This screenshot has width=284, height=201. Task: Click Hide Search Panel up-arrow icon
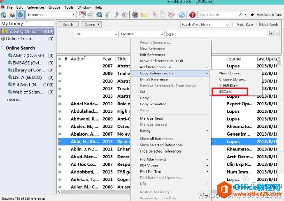252,15
